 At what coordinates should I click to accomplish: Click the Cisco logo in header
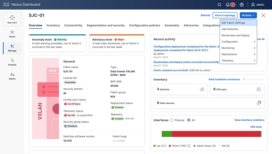tap(6, 4)
